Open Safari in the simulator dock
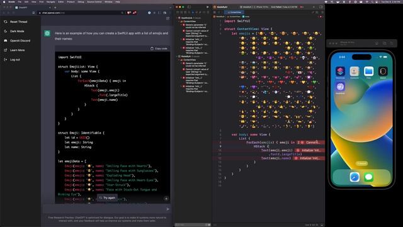Image resolution: width=403 pixels, height=227 pixels. 355,177
